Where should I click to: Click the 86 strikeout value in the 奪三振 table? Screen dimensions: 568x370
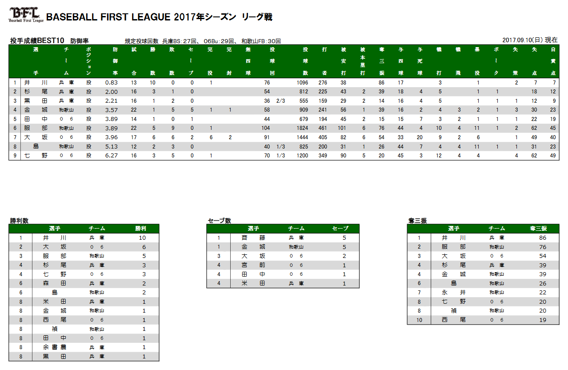click(x=542, y=238)
